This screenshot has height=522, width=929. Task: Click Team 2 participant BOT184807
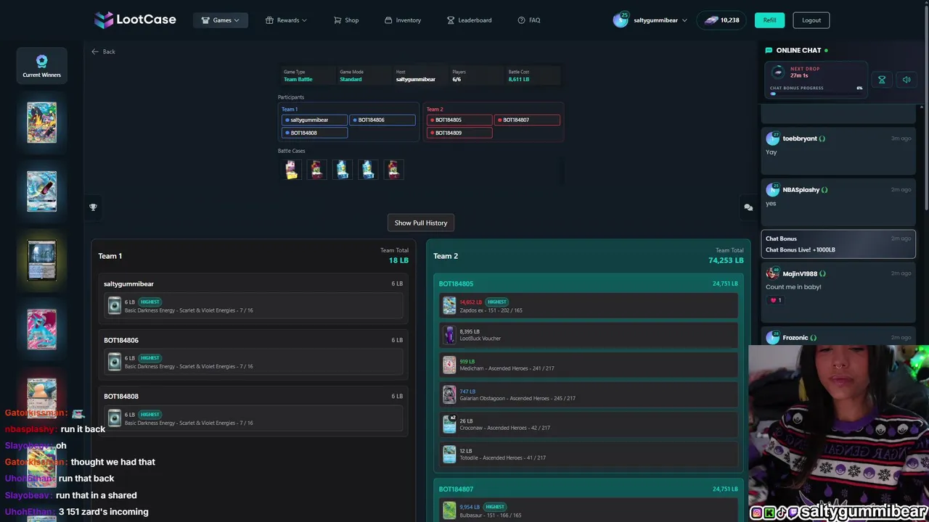click(x=527, y=120)
